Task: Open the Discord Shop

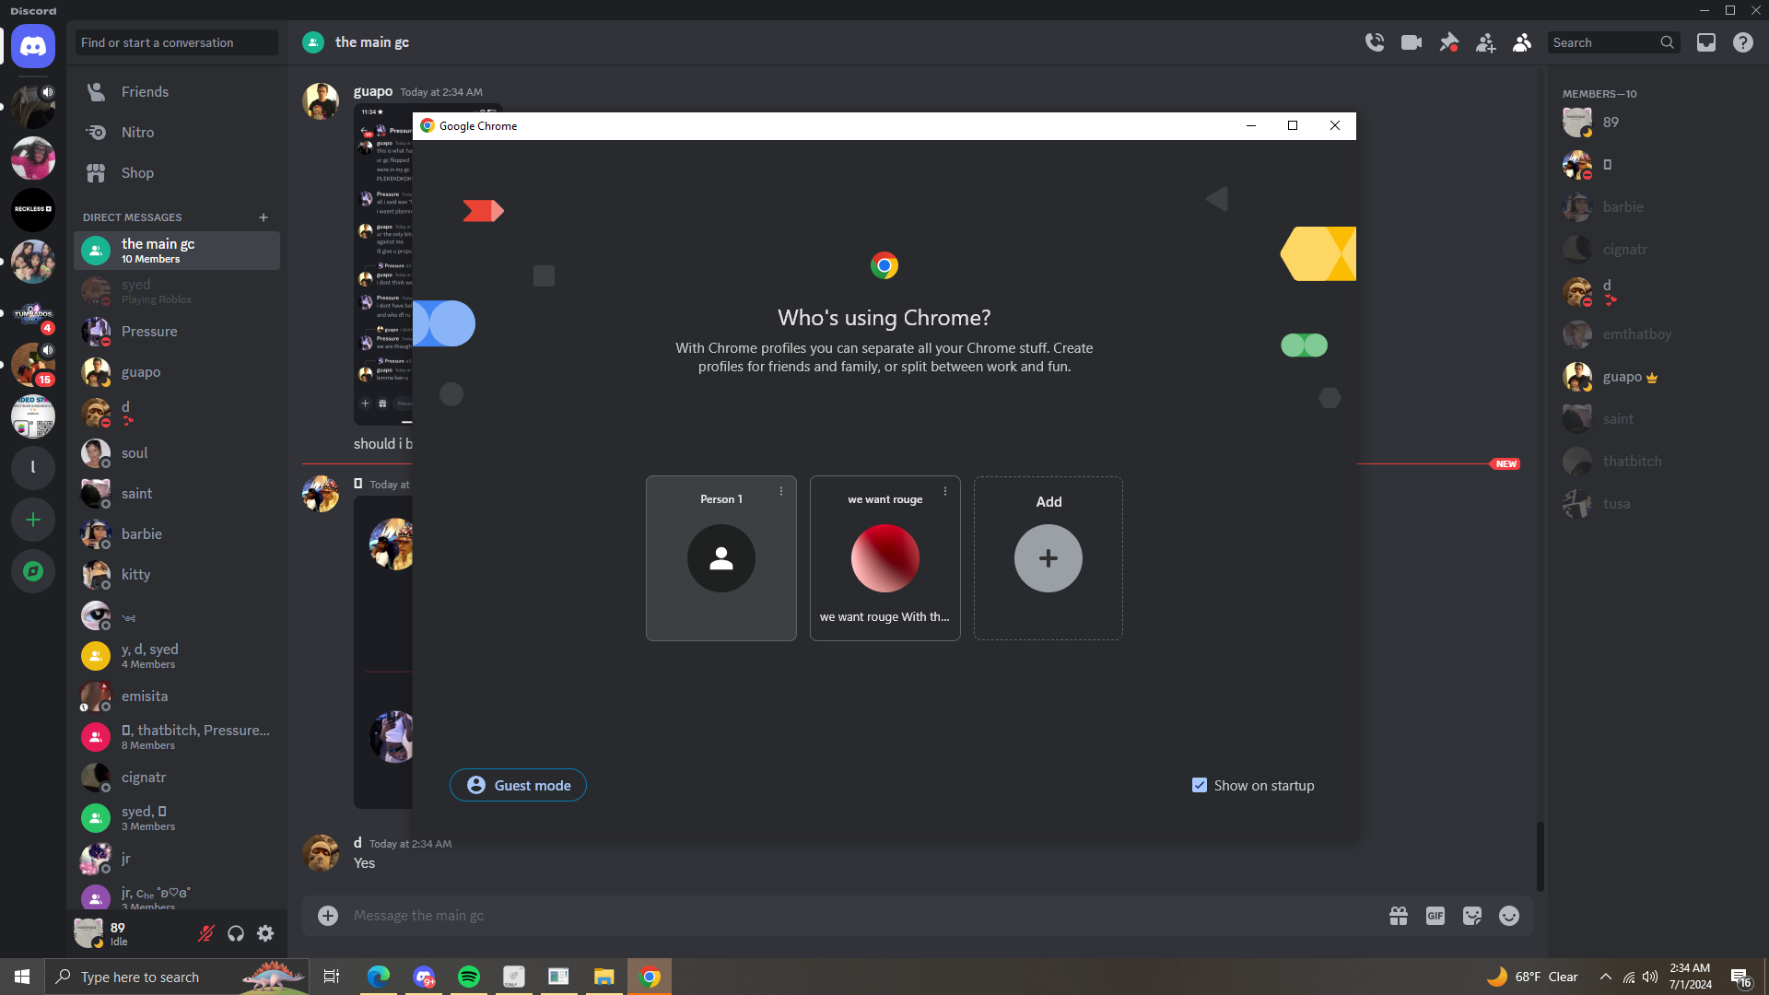Action: [177, 173]
